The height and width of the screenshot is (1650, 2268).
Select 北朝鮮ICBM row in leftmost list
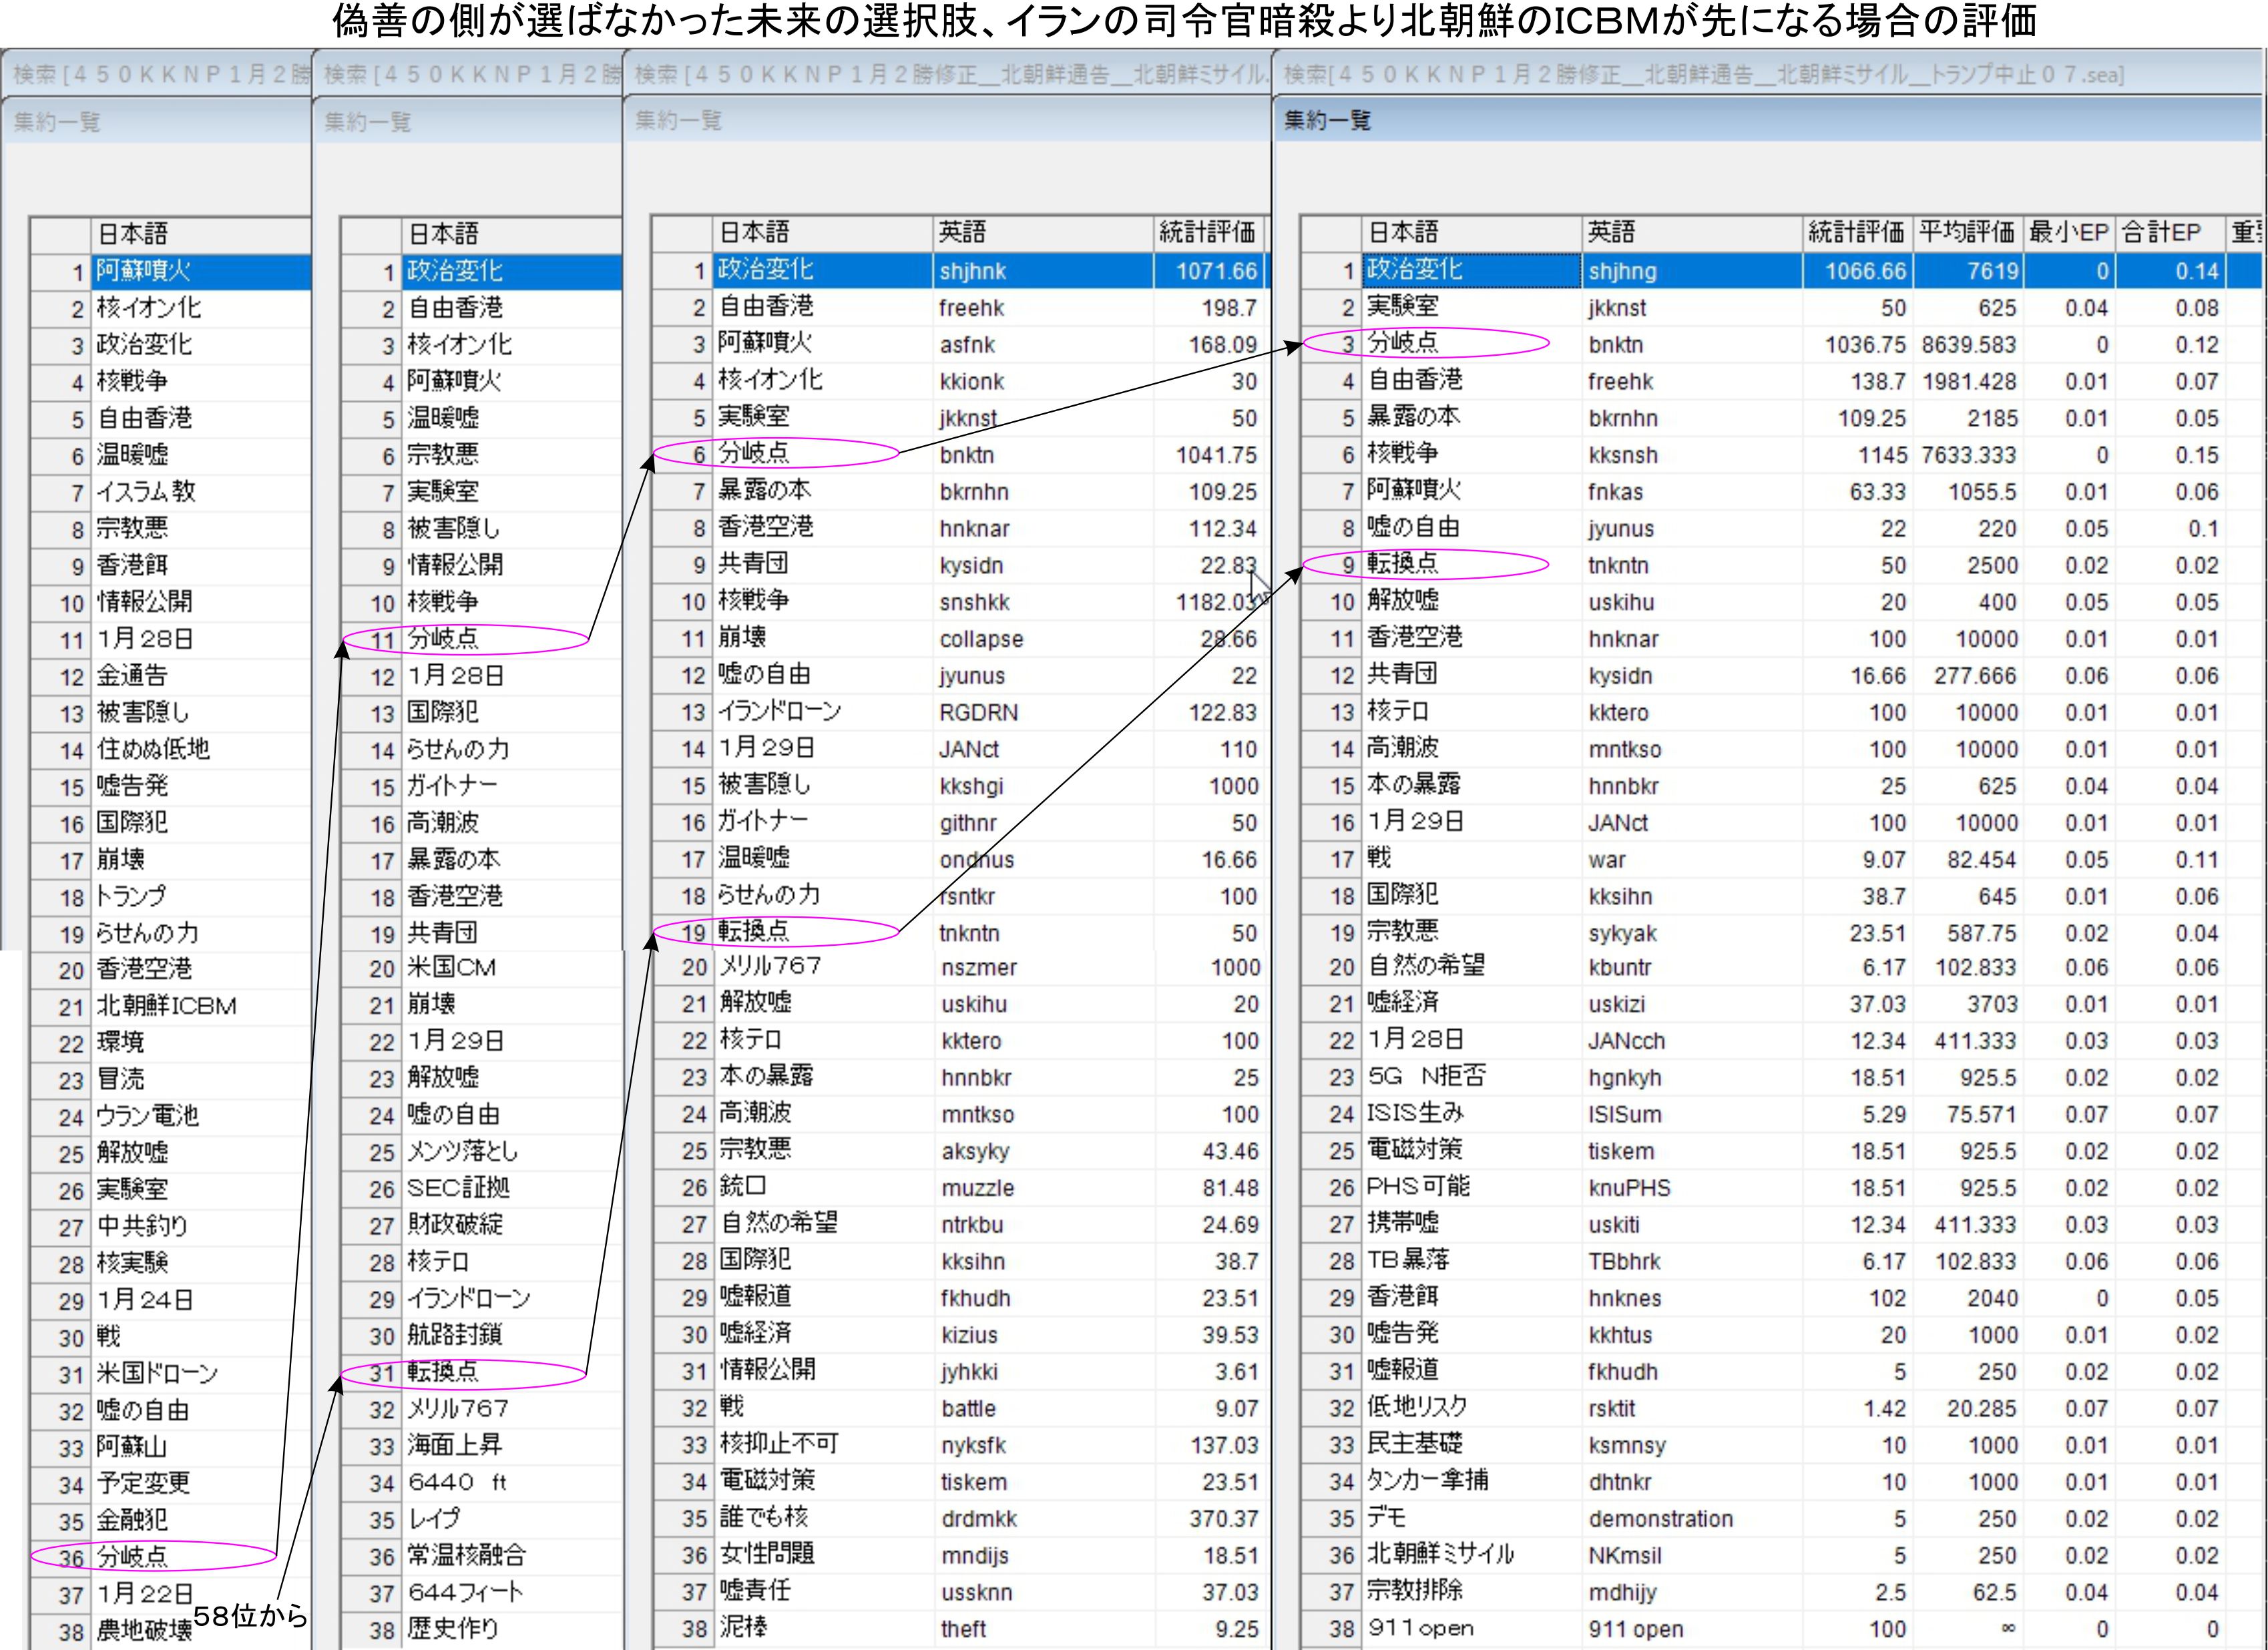tap(166, 1005)
